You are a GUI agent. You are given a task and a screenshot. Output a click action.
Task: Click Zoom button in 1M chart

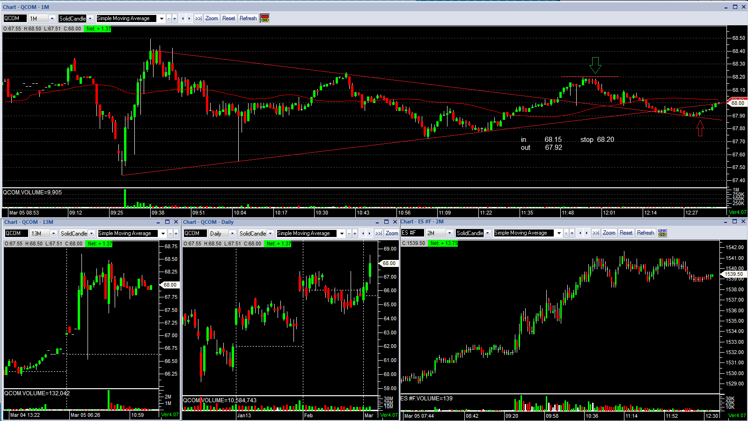click(x=212, y=18)
